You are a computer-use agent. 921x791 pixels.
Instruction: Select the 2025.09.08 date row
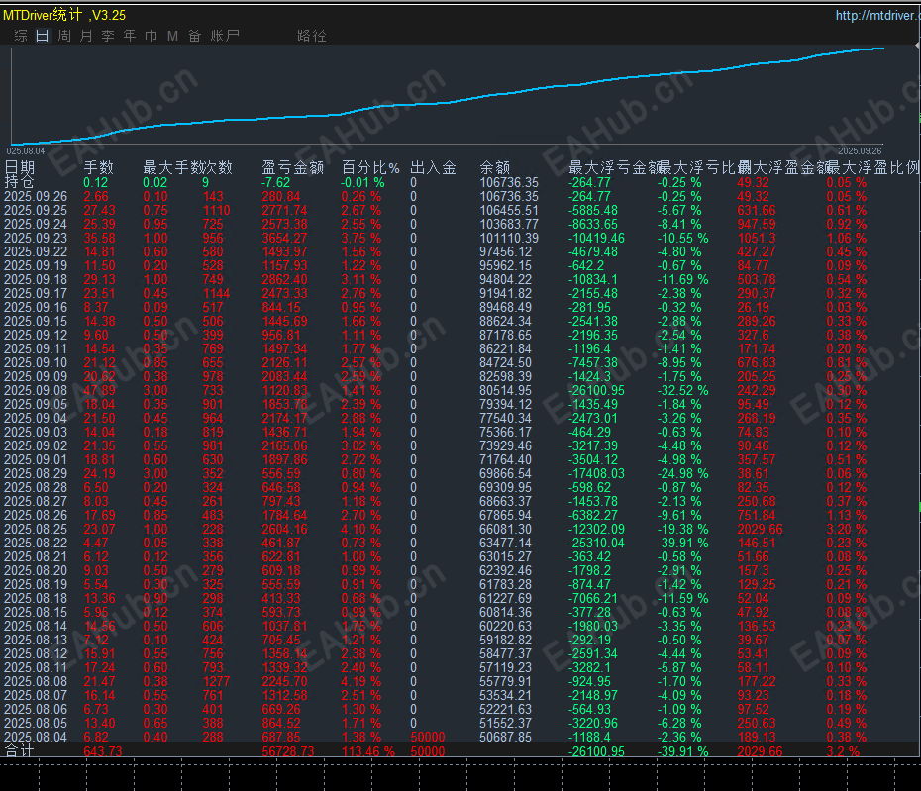point(36,390)
